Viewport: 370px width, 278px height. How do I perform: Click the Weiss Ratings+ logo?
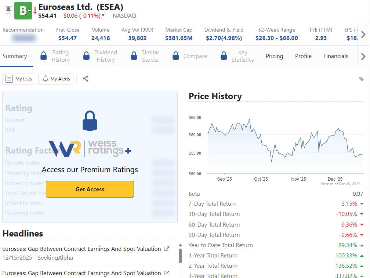[90, 149]
